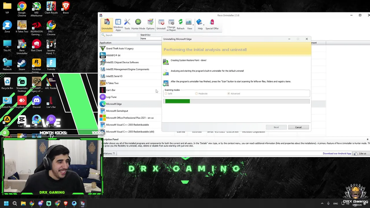Image resolution: width=370 pixels, height=208 pixels.
Task: Select the Steam desktop shortcut
Action: (x=22, y=64)
